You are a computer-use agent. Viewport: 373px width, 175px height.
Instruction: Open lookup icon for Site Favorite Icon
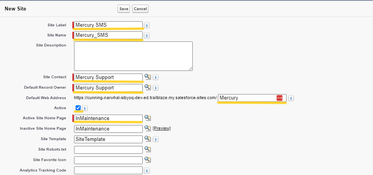[x=148, y=160]
